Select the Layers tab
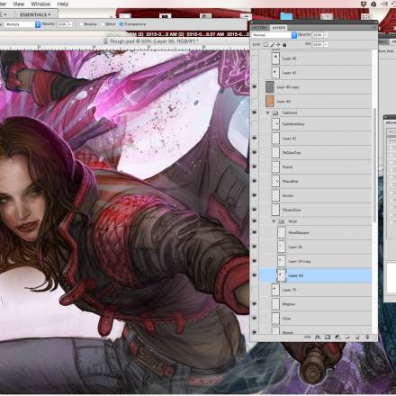This screenshot has width=396, height=396. pos(278,28)
